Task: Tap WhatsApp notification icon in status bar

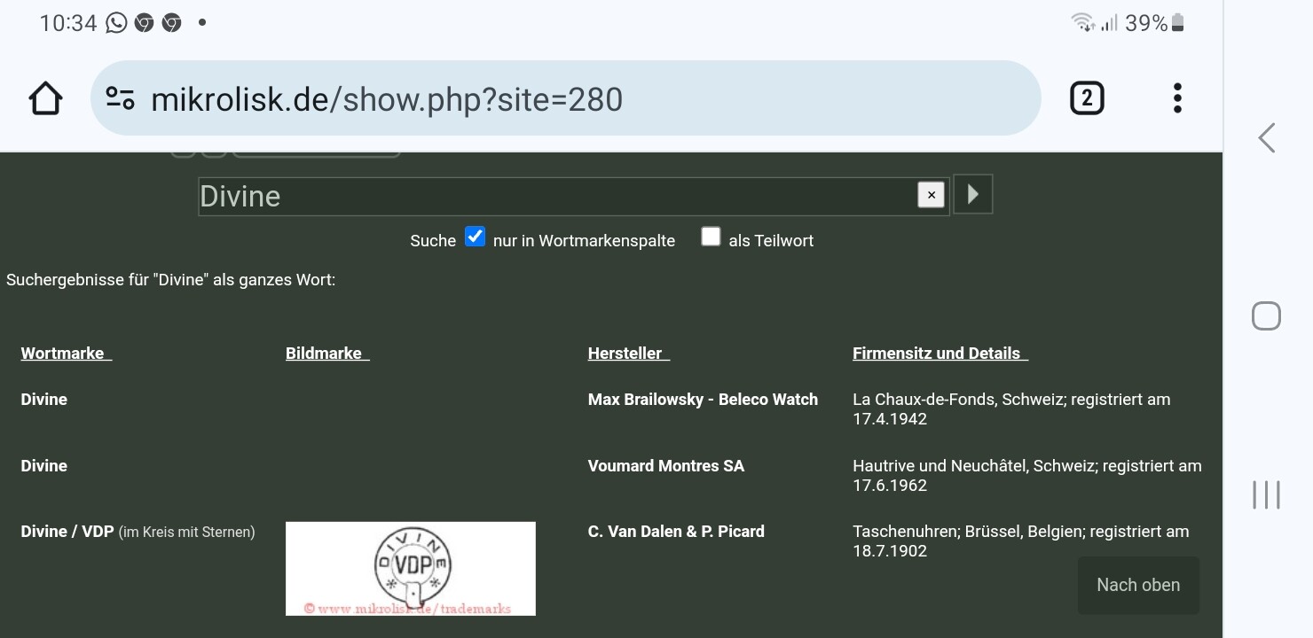Action: [116, 23]
